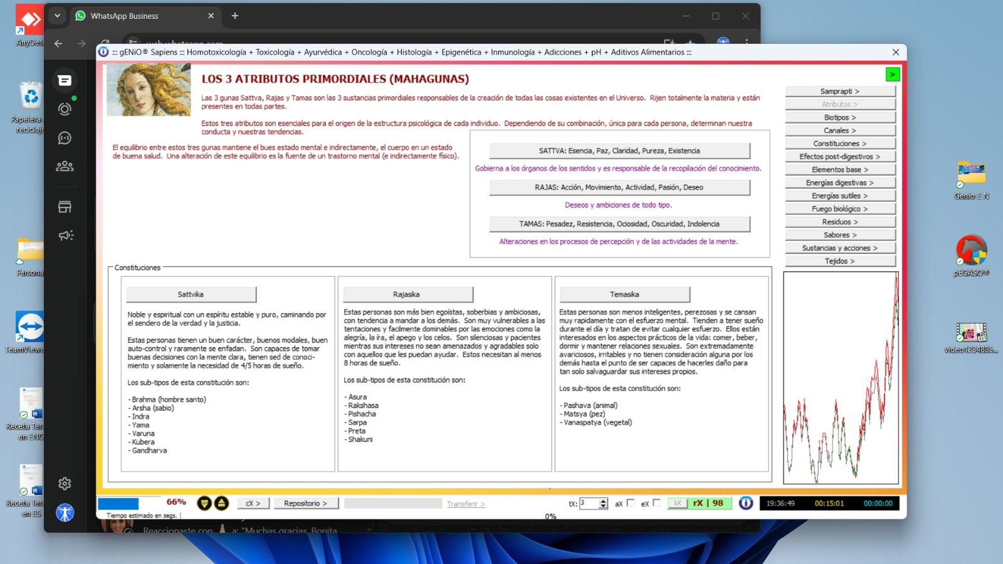Increase the tX value with up stepper
The height and width of the screenshot is (564, 1003).
603,501
